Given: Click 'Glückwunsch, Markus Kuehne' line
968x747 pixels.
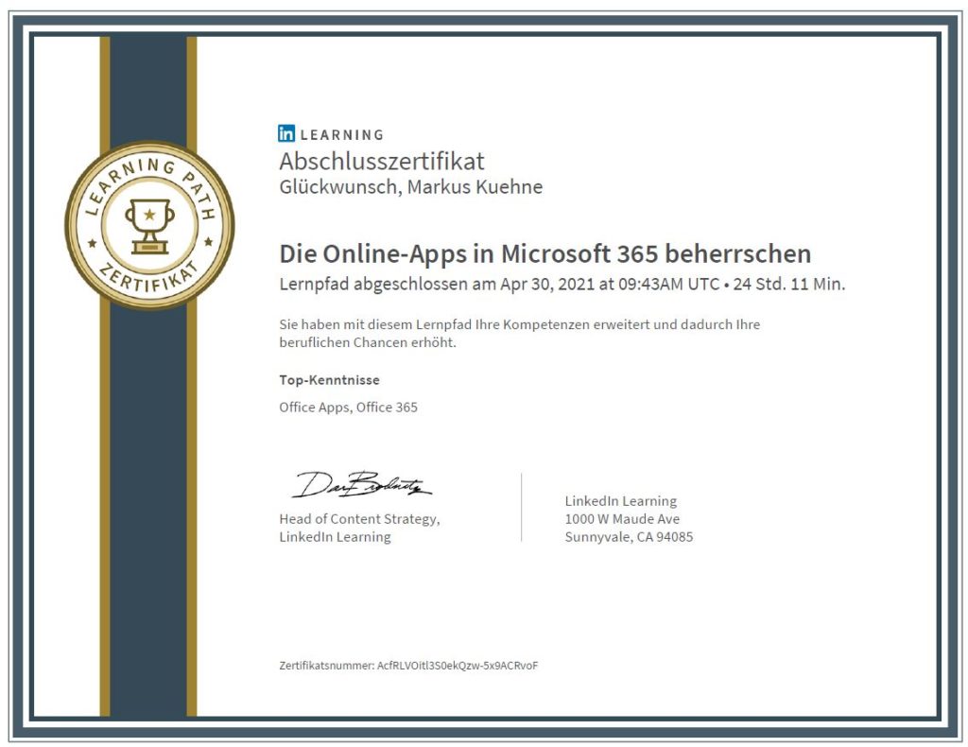Looking at the screenshot, I should pos(410,186).
